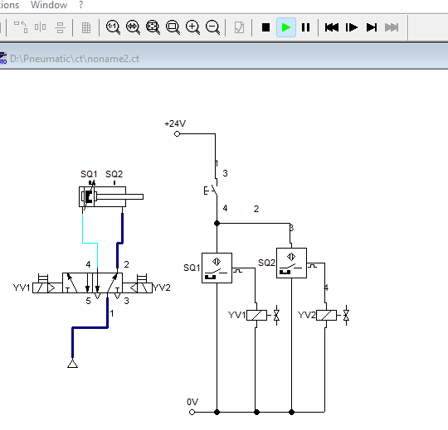The height and width of the screenshot is (430, 448).
Task: Select the SQ2 proximity switch block
Action: 291,263
